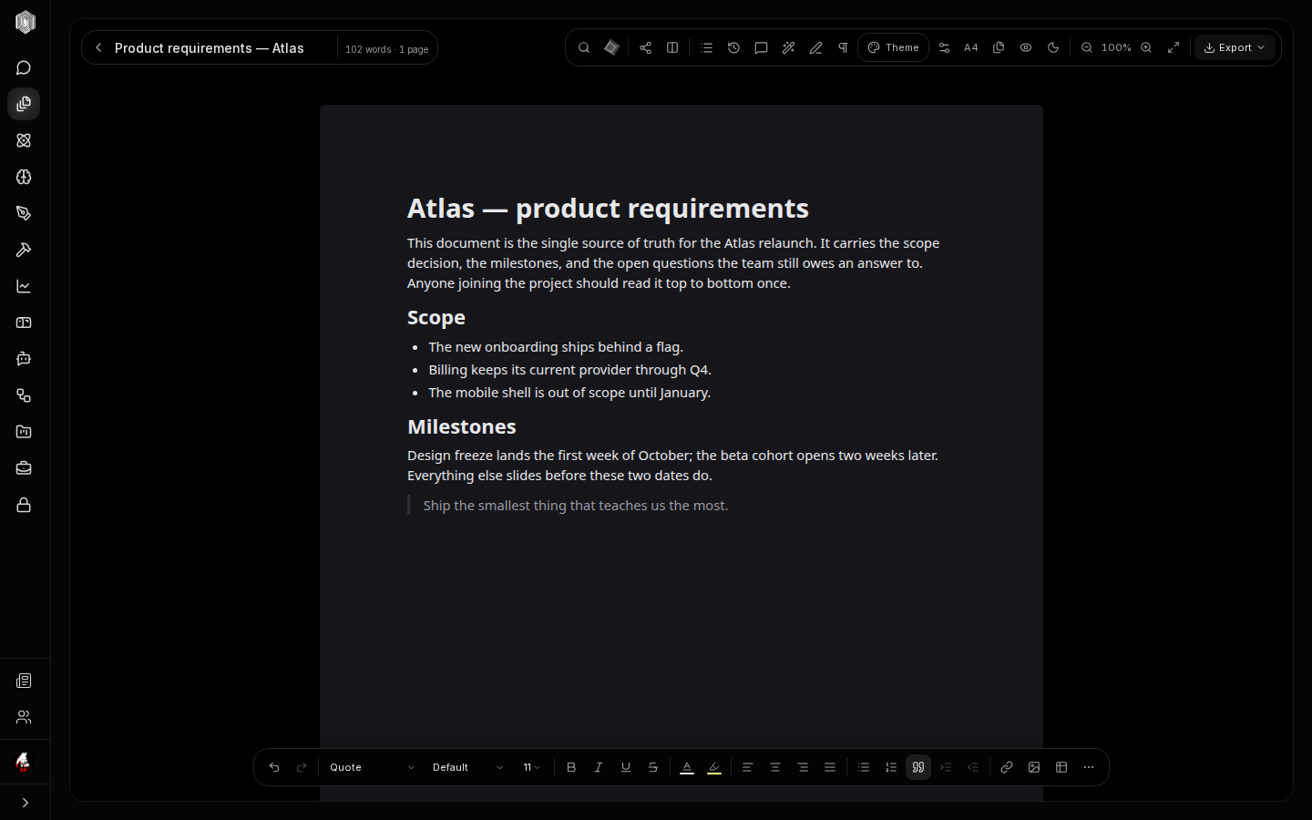The image size is (1312, 820).
Task: Insert a link with the chain icon
Action: click(1007, 767)
